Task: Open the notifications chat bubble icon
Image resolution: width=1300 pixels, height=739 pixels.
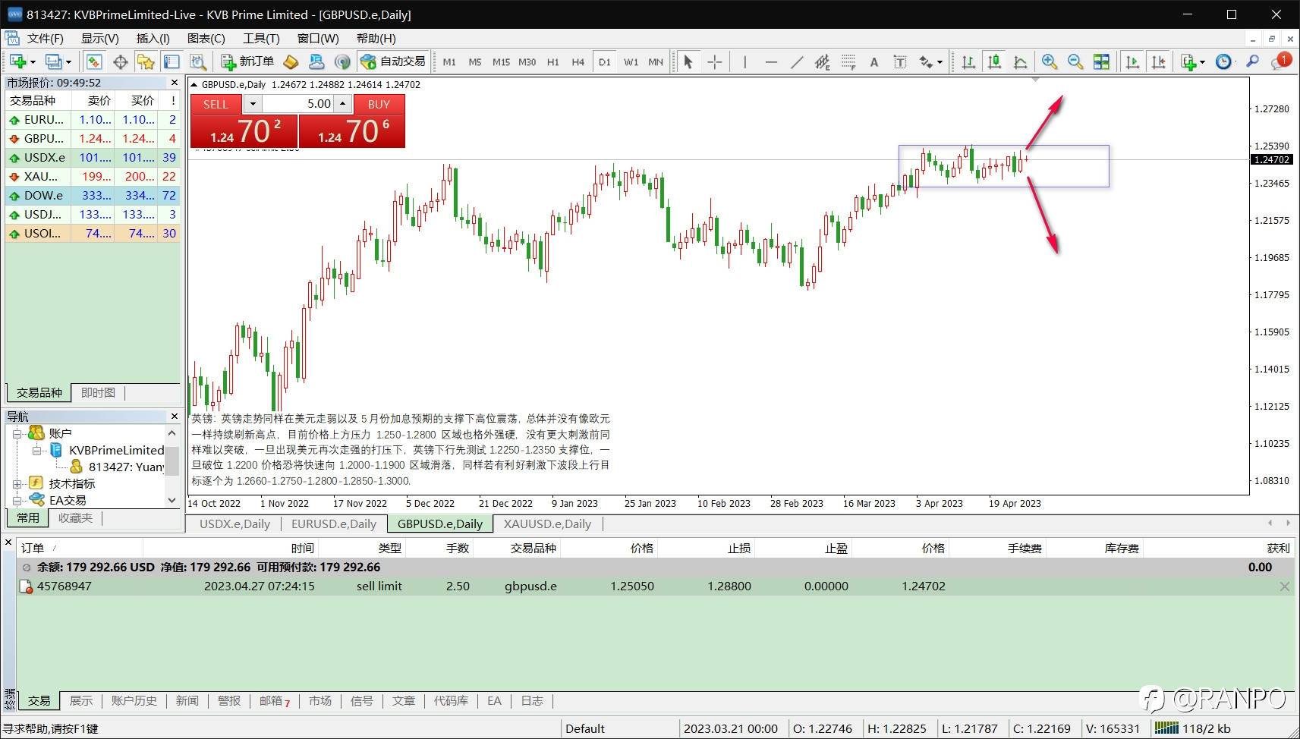Action: pyautogui.click(x=1280, y=61)
